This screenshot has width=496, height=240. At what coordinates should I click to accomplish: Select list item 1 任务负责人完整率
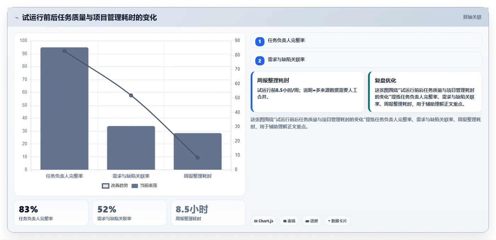(366, 40)
